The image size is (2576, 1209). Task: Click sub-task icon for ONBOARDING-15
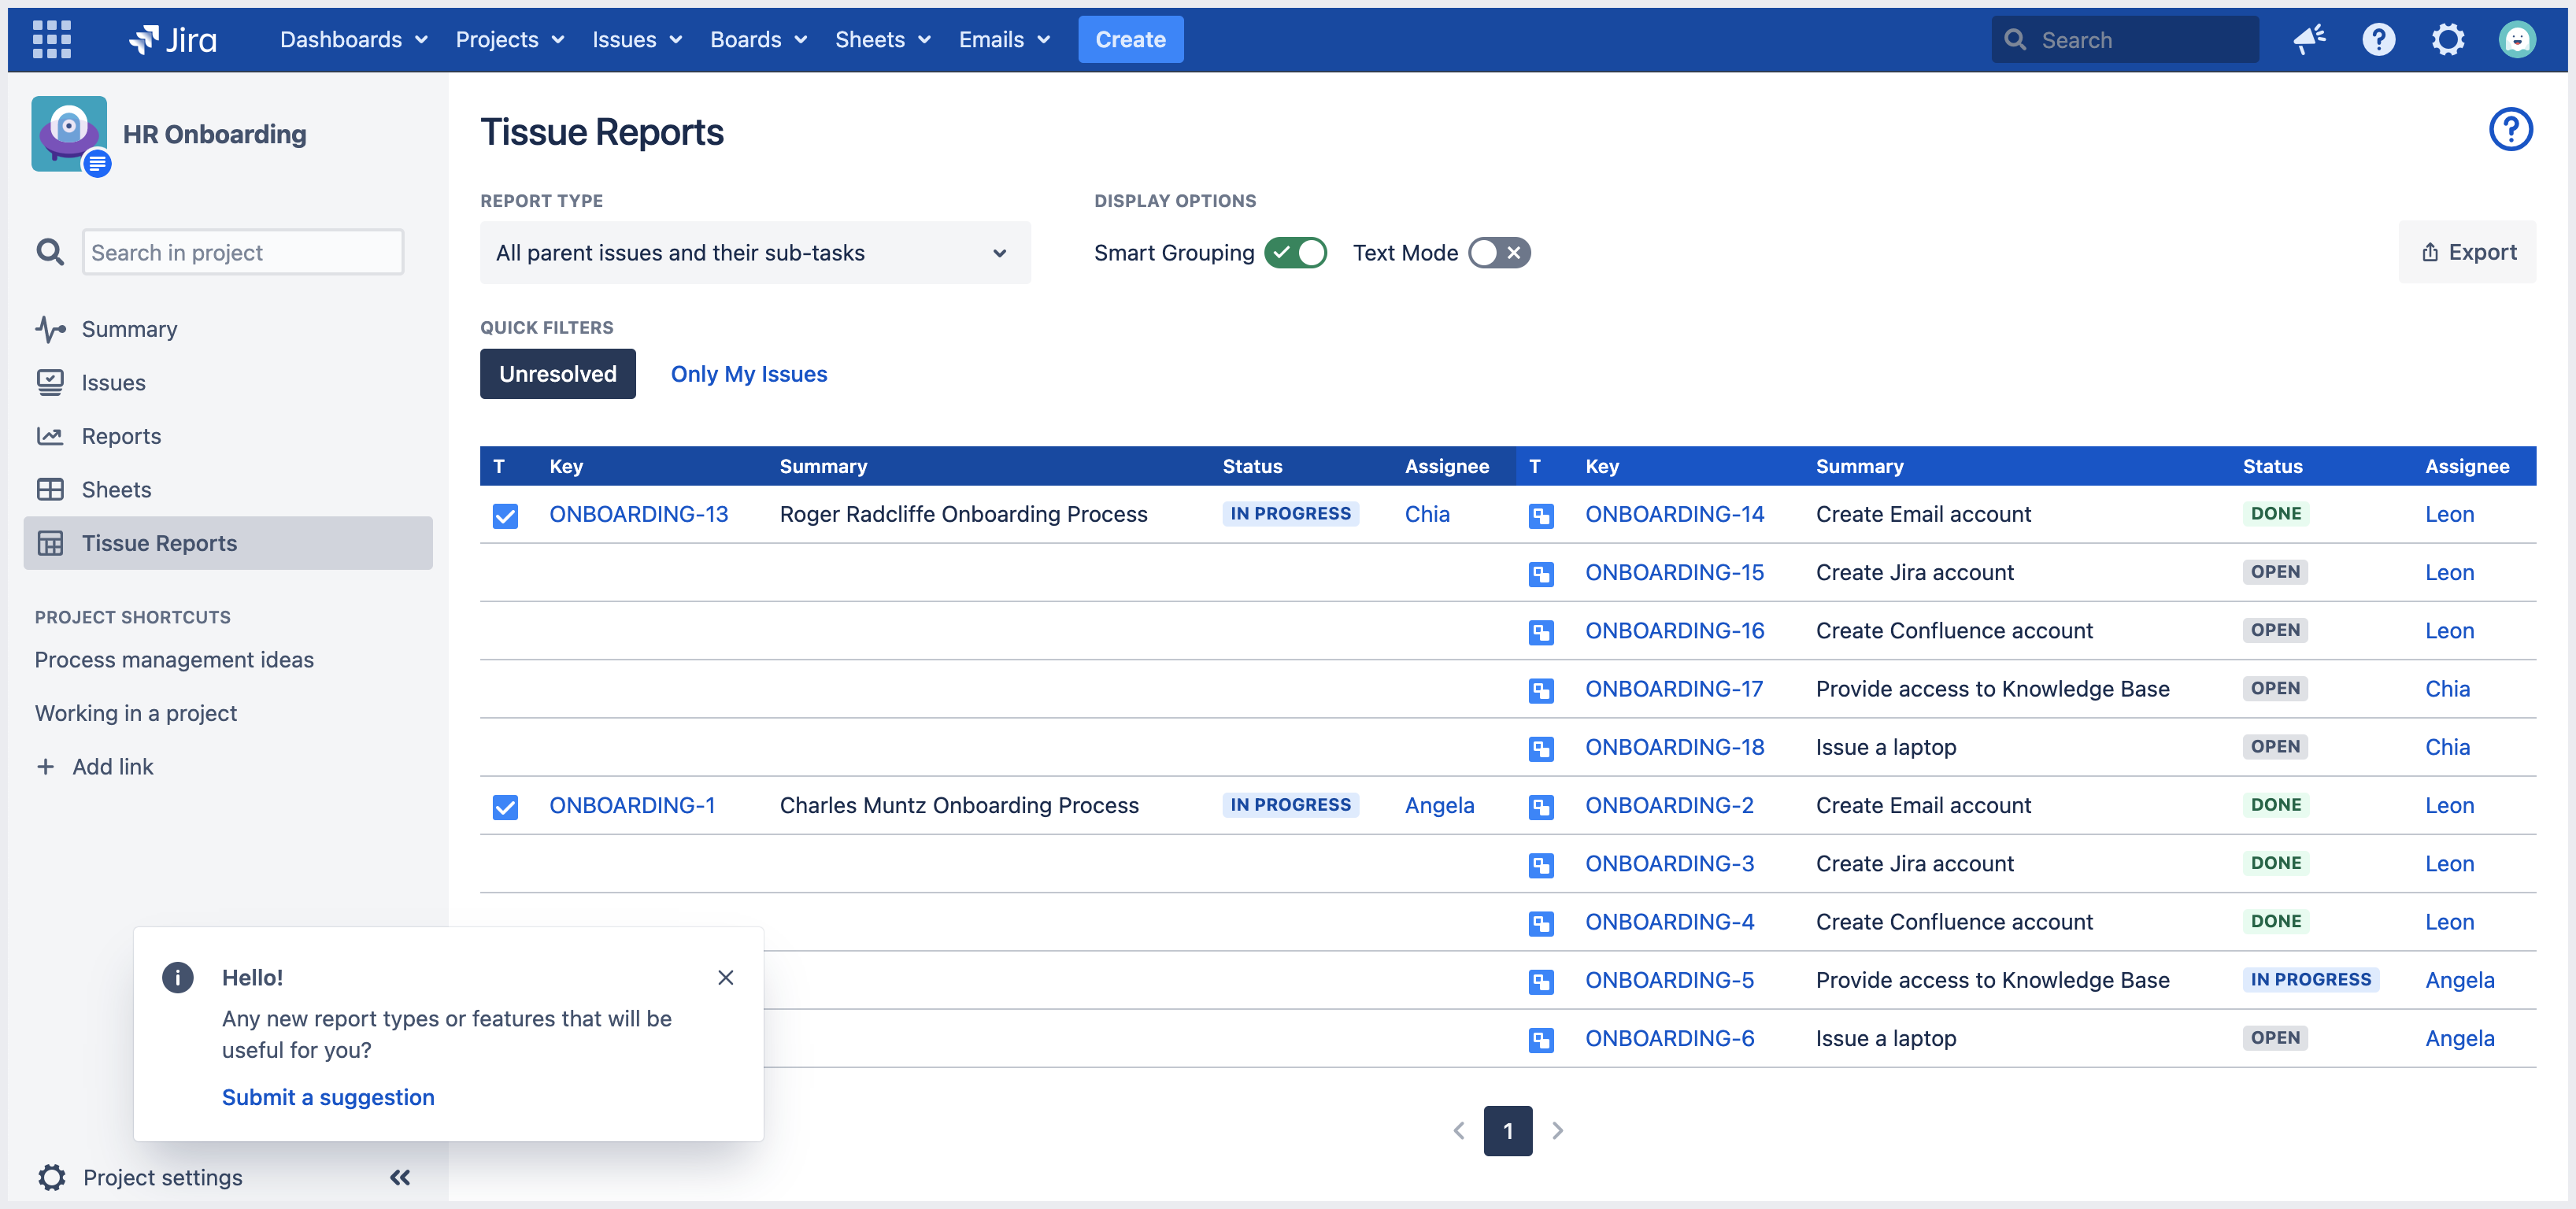point(1541,573)
